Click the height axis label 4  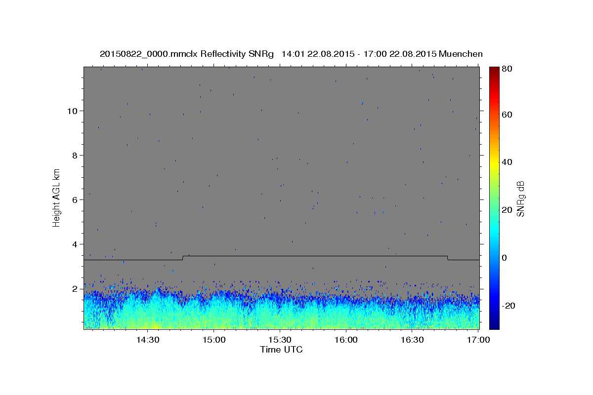(x=76, y=244)
